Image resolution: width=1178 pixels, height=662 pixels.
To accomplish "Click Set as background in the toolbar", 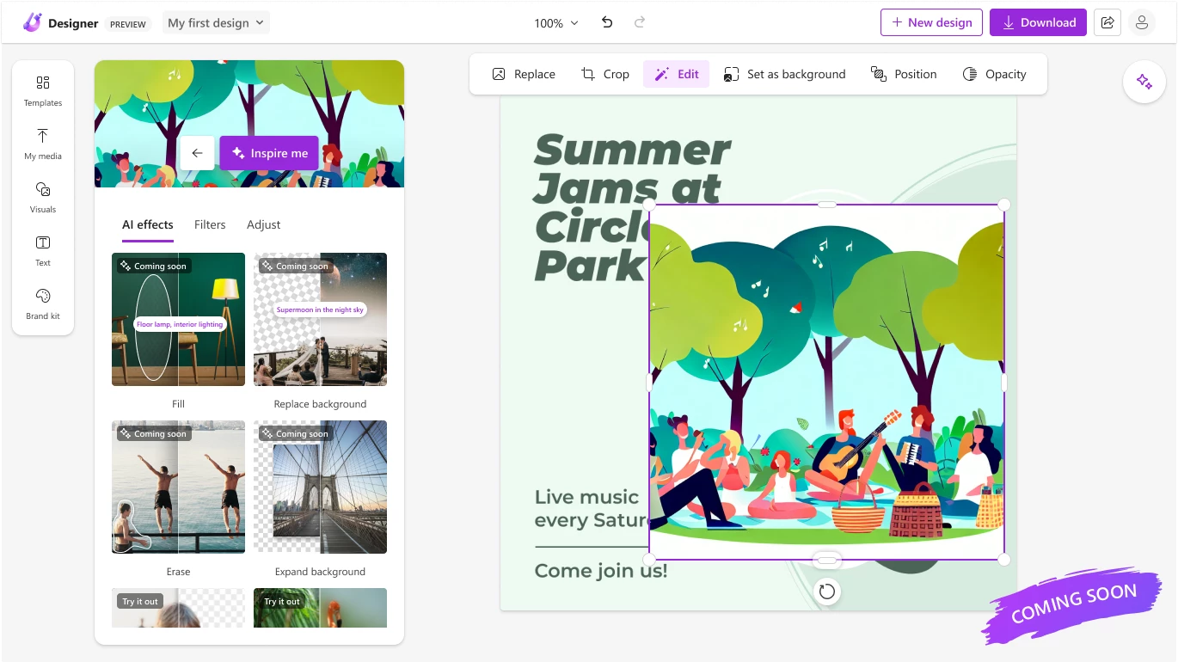I will [x=783, y=74].
